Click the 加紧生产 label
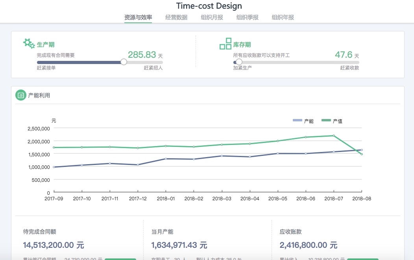The image size is (414, 260). 242,68
